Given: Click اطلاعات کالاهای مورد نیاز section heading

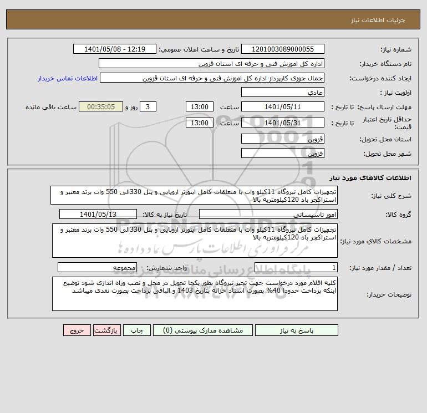Looking at the screenshot, I should (370, 178).
